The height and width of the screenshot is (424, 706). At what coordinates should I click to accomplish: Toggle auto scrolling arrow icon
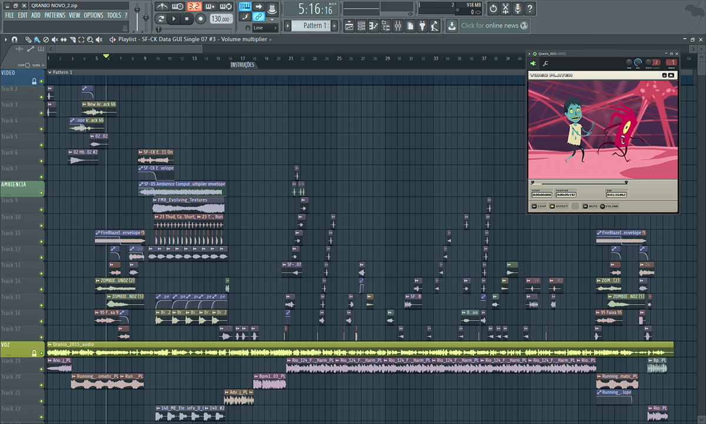pyautogui.click(x=258, y=6)
